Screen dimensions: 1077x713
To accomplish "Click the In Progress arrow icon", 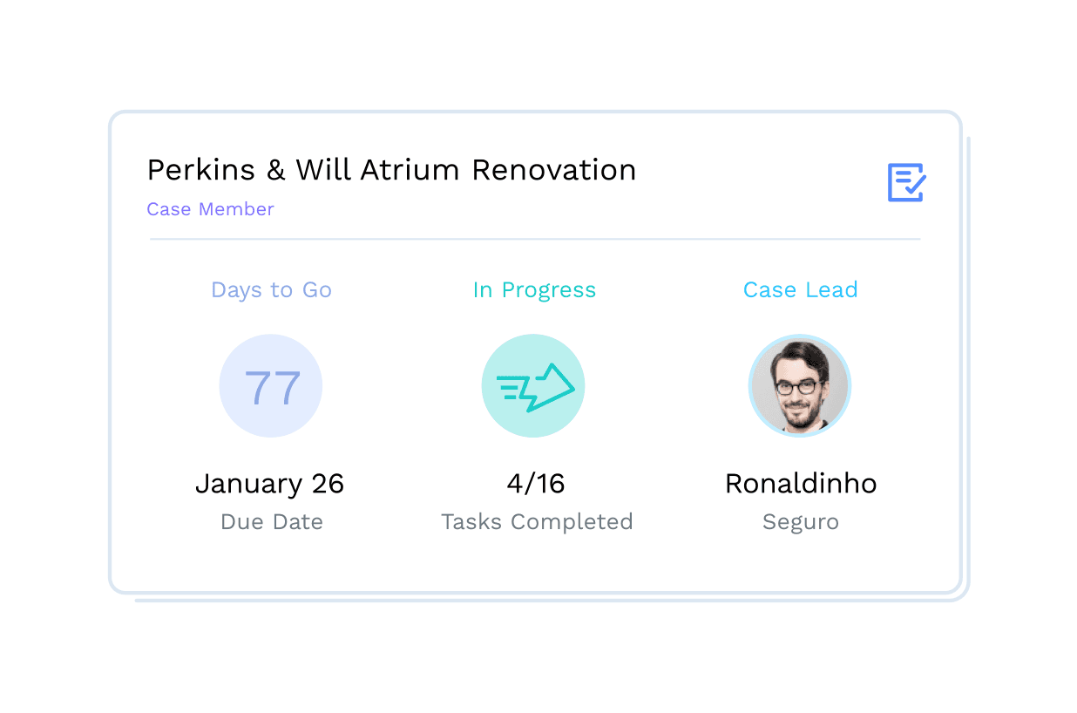I will [533, 386].
